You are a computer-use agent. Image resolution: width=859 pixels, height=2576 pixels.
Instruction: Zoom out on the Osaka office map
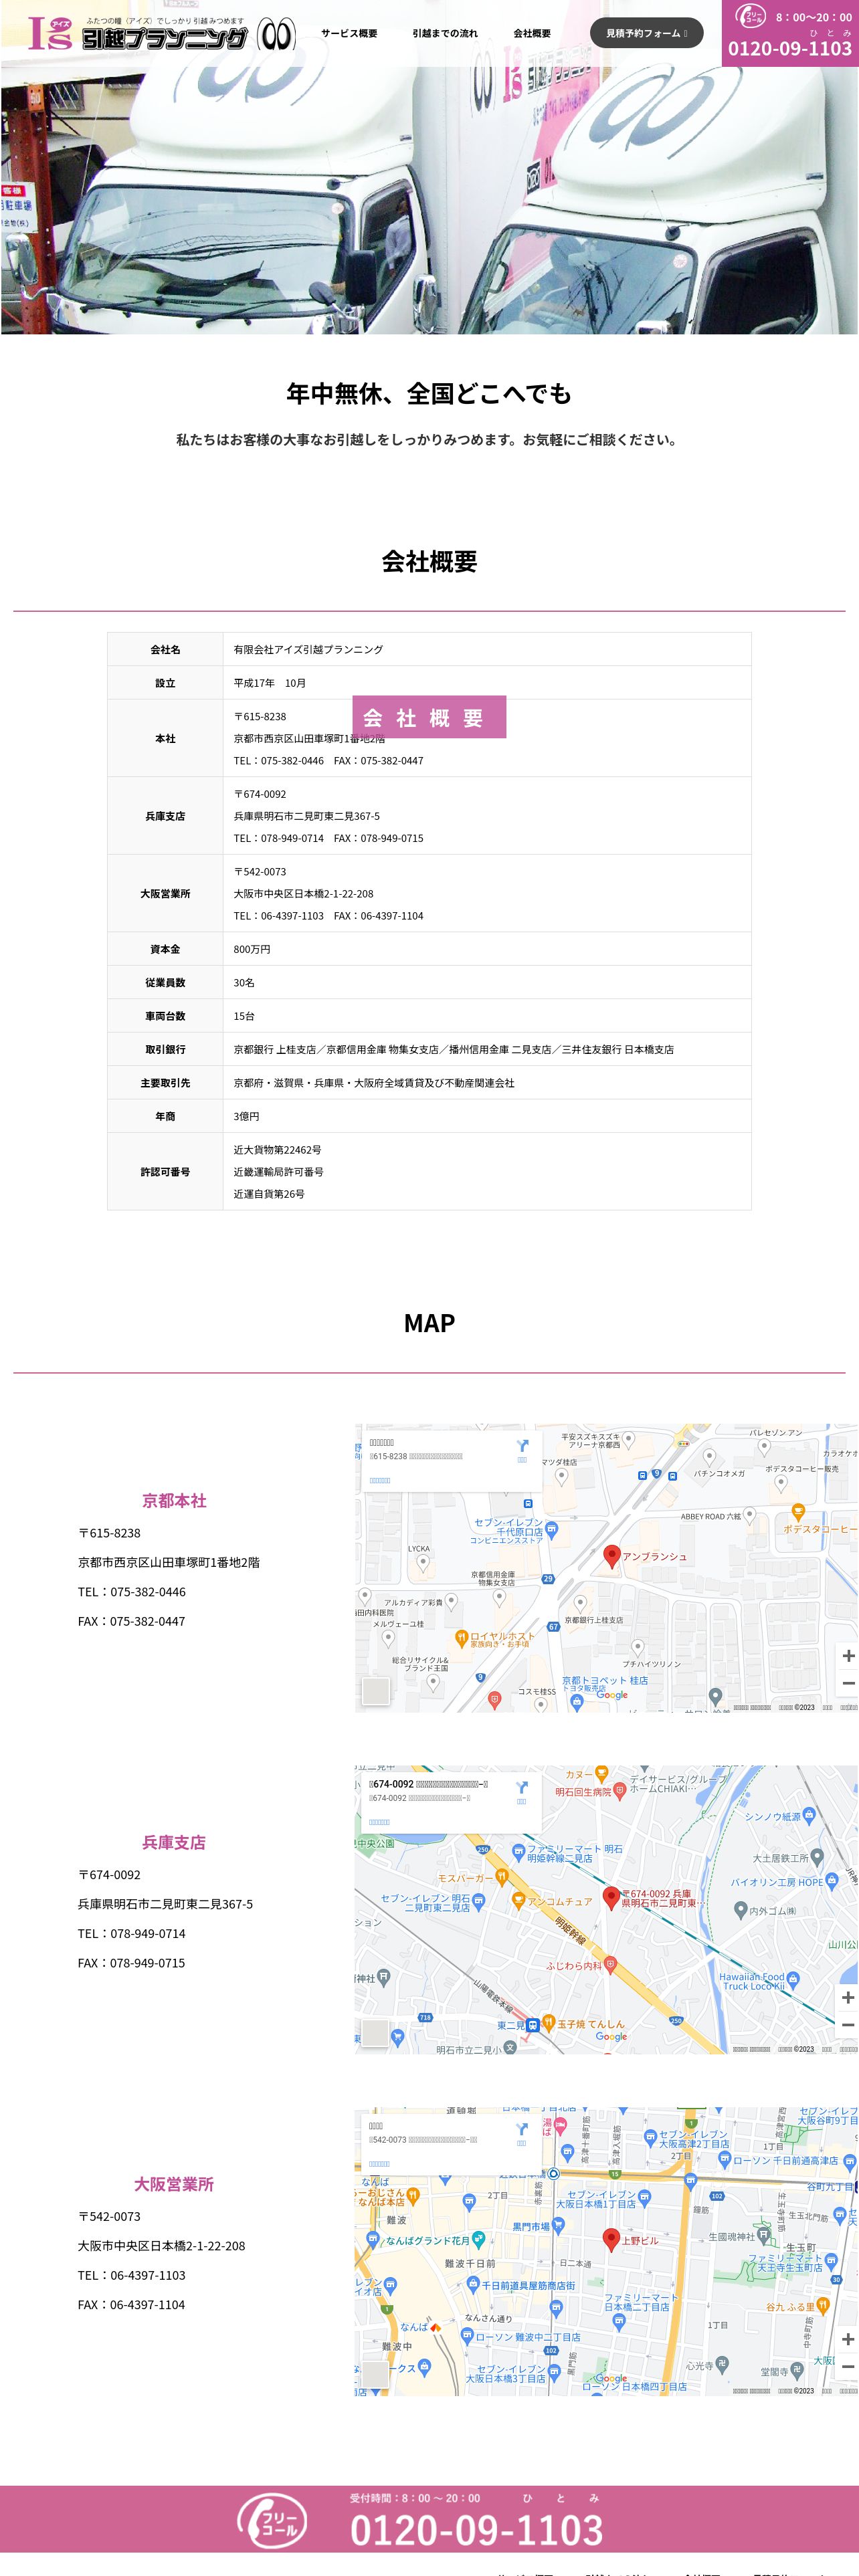pyautogui.click(x=848, y=2367)
